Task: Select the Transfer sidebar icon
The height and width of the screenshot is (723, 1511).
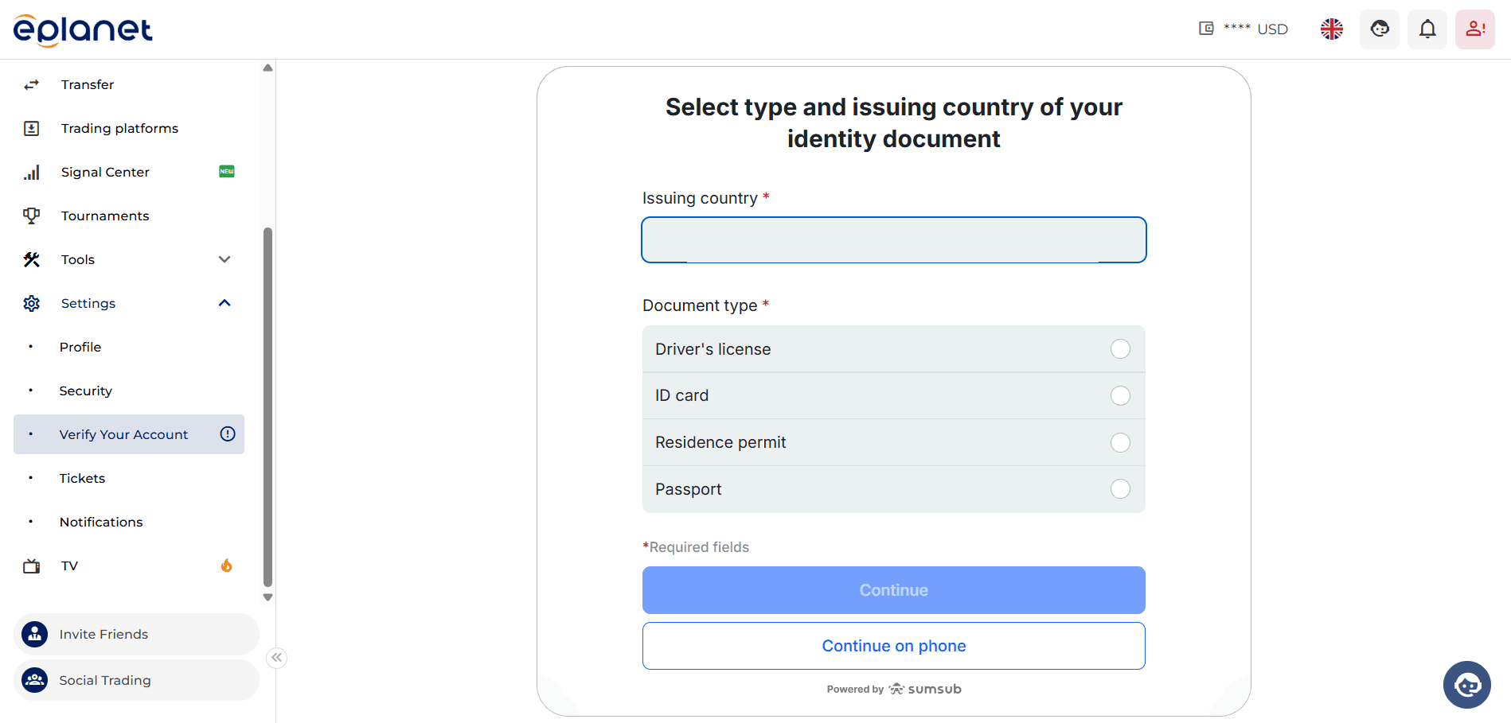Action: coord(32,84)
